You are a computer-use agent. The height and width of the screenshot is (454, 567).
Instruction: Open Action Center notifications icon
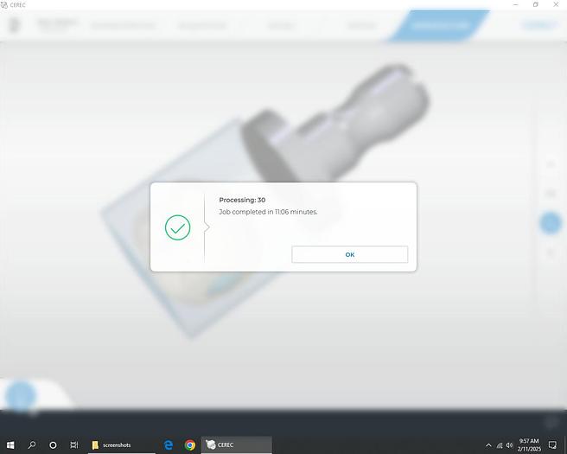tap(552, 445)
